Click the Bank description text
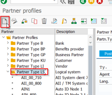112x95 pixels. (x=60, y=43)
